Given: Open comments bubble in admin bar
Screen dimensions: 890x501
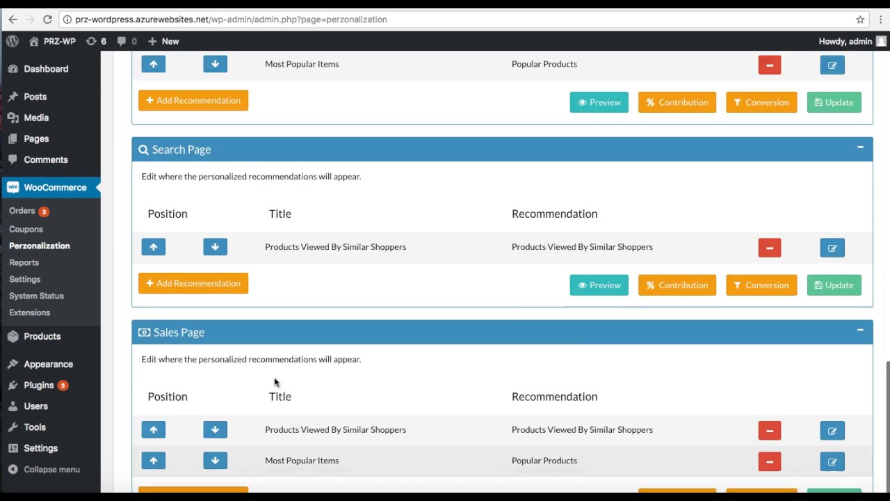Looking at the screenshot, I should click(x=127, y=41).
